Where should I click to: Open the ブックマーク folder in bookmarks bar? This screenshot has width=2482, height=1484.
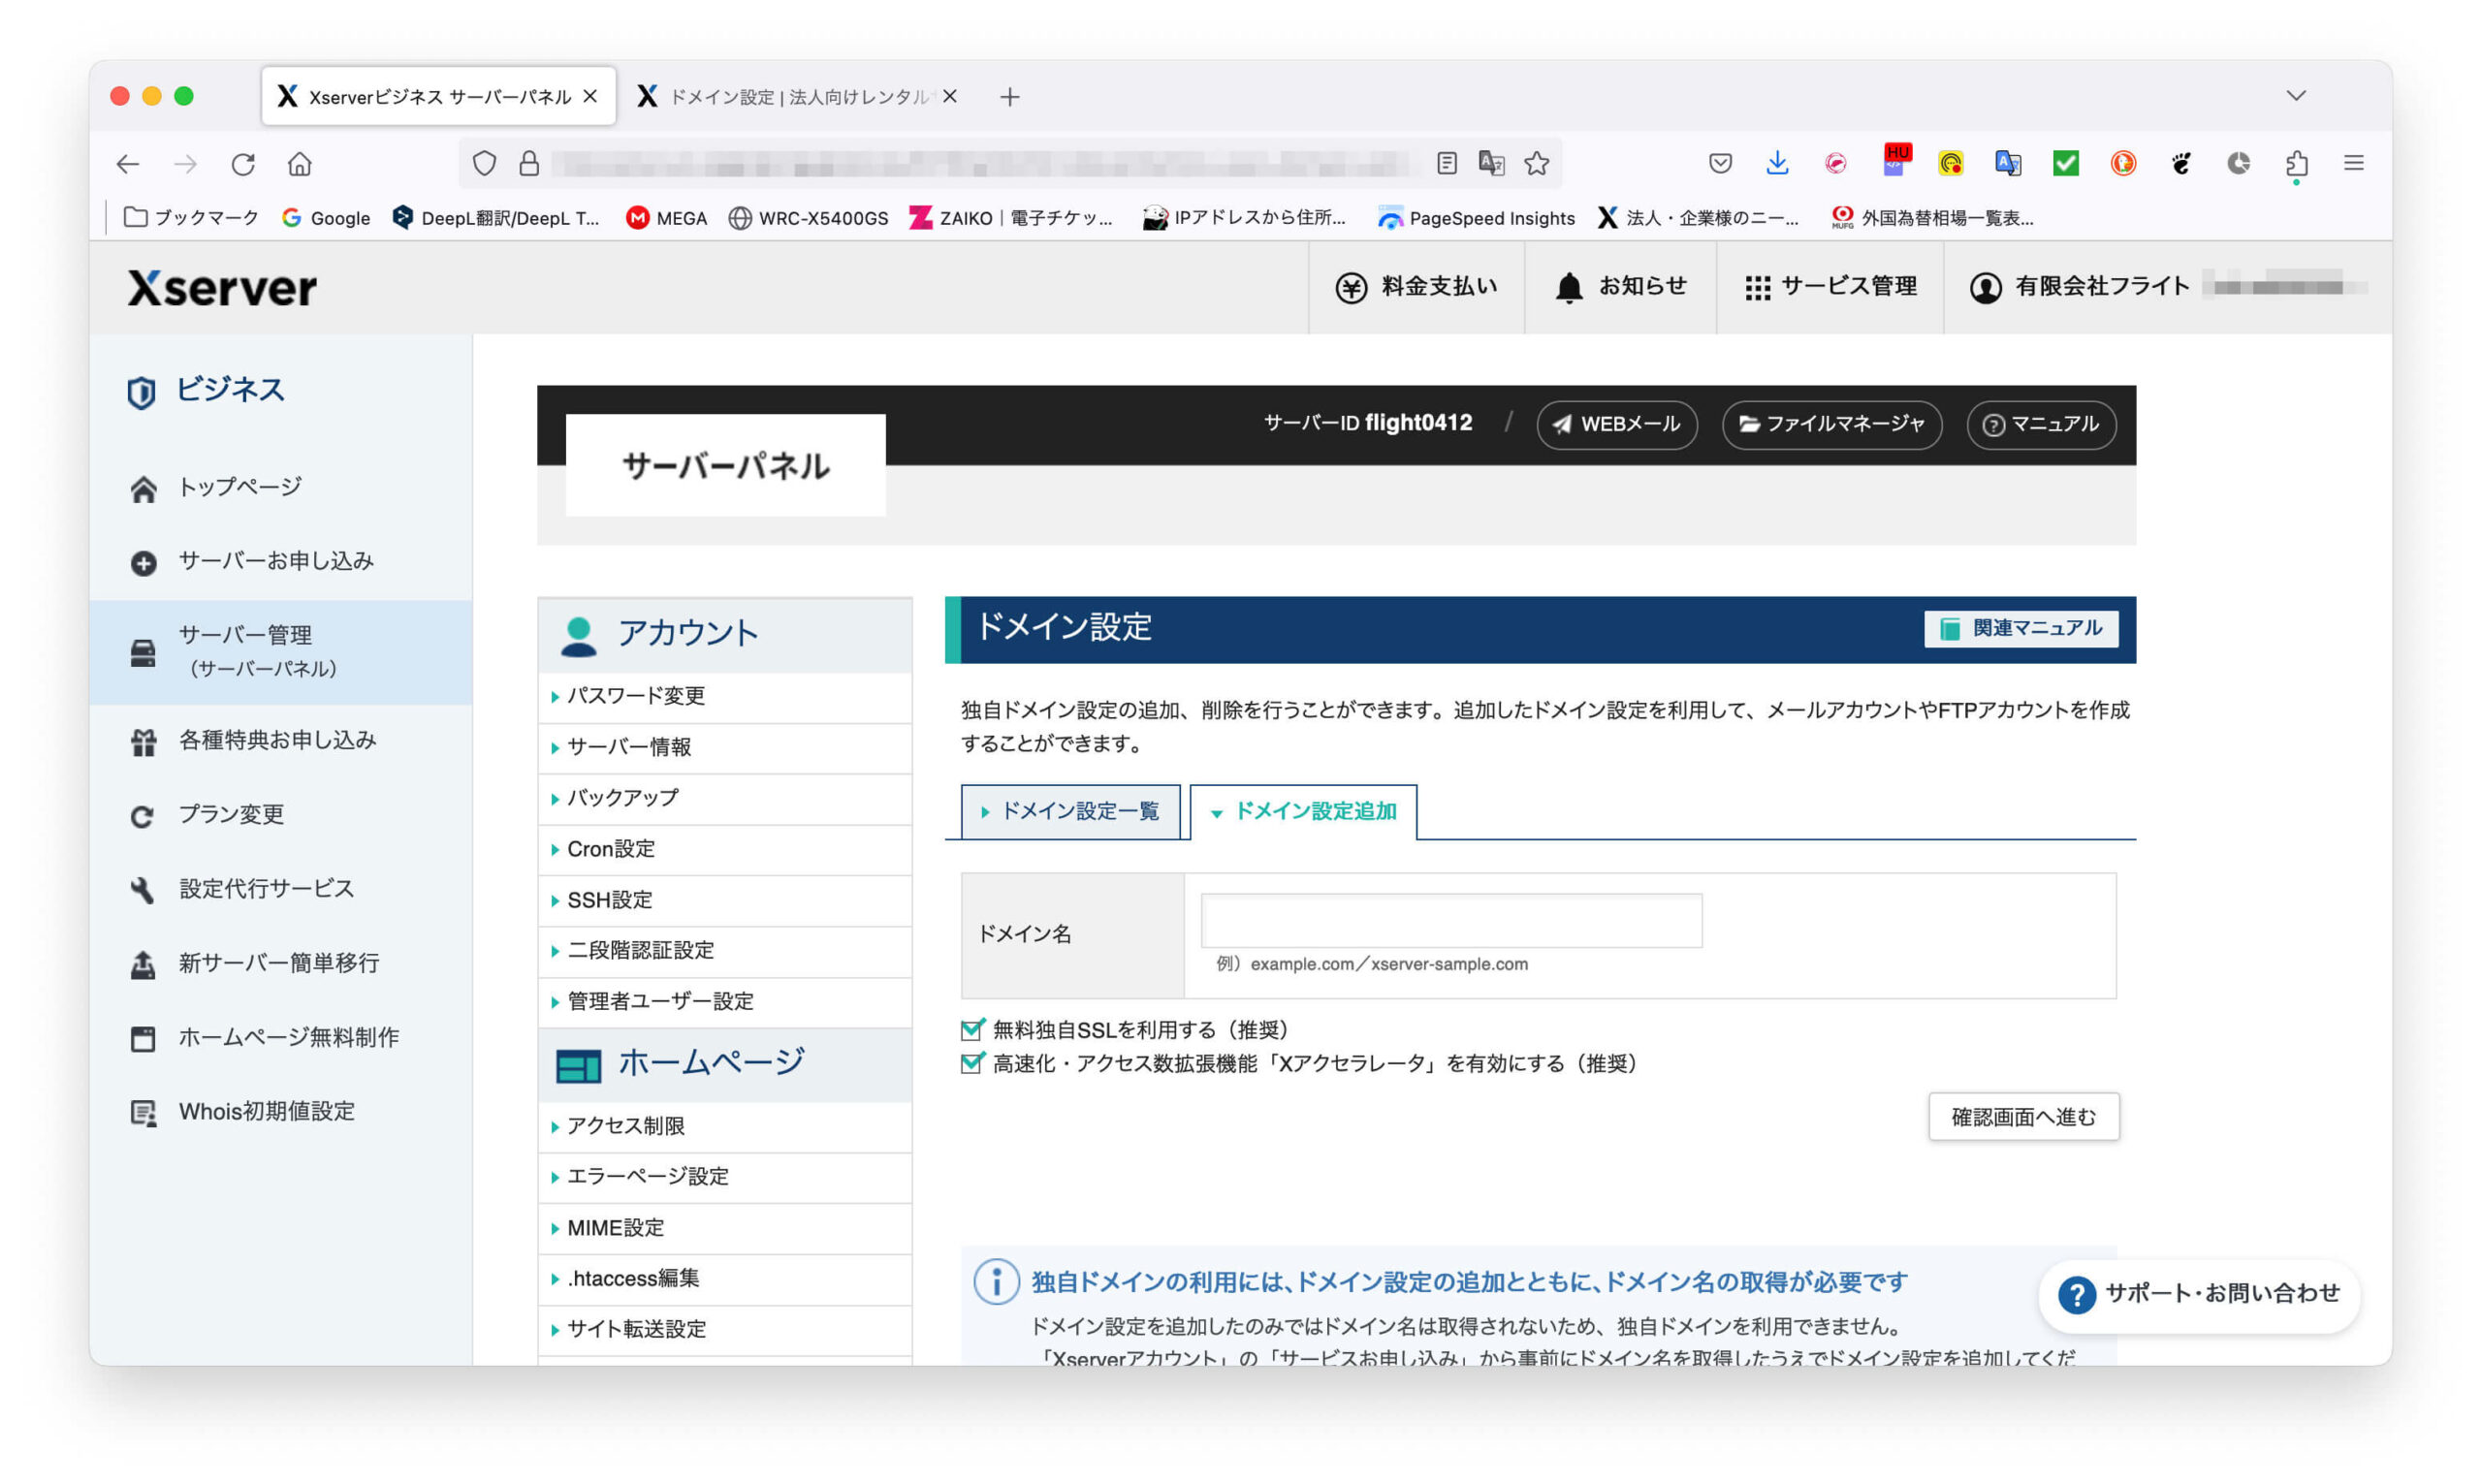[x=190, y=218]
